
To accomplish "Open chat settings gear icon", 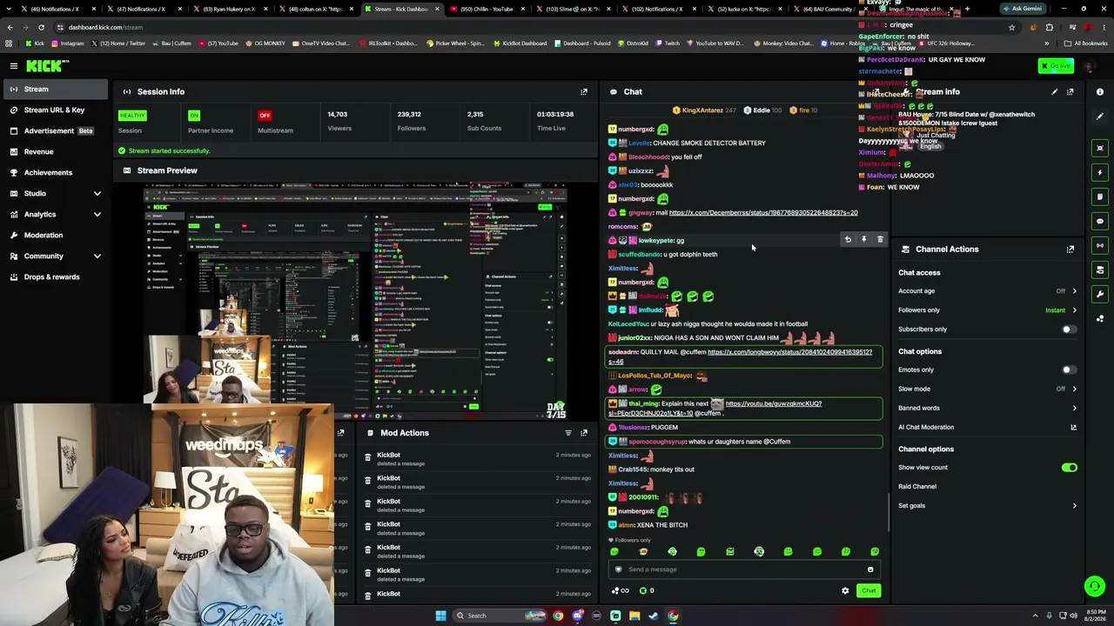I will coord(845,591).
